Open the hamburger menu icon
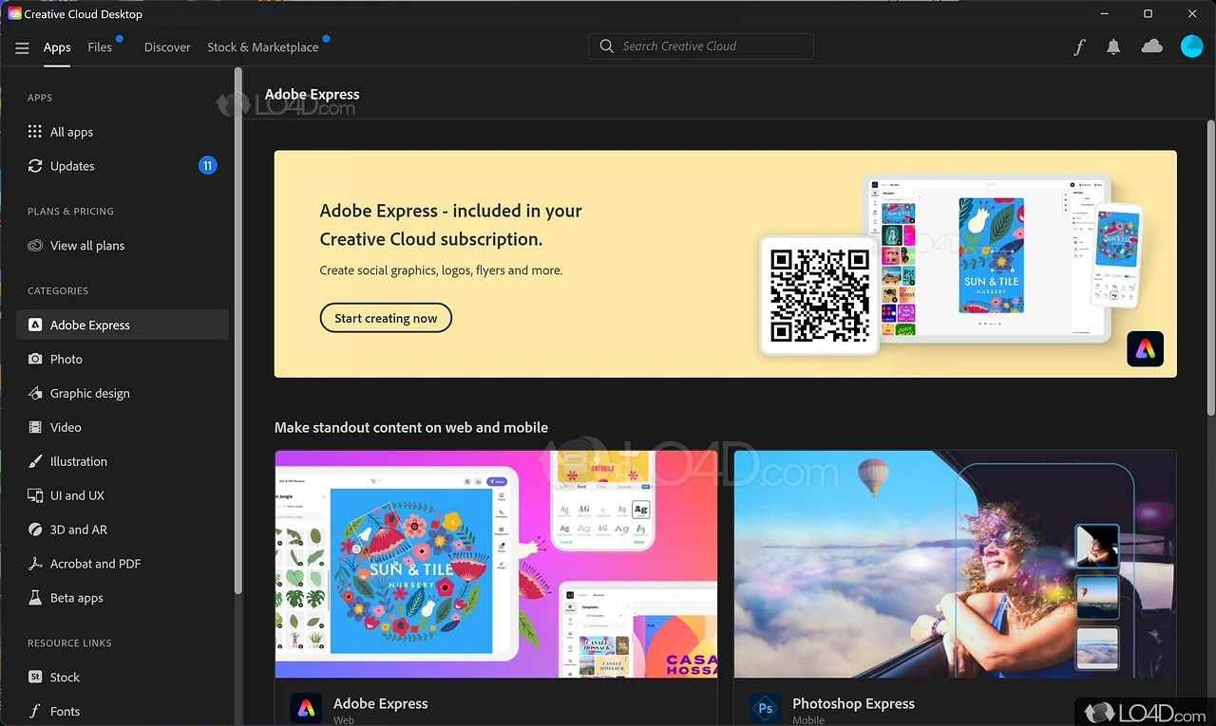The image size is (1216, 726). coord(22,47)
